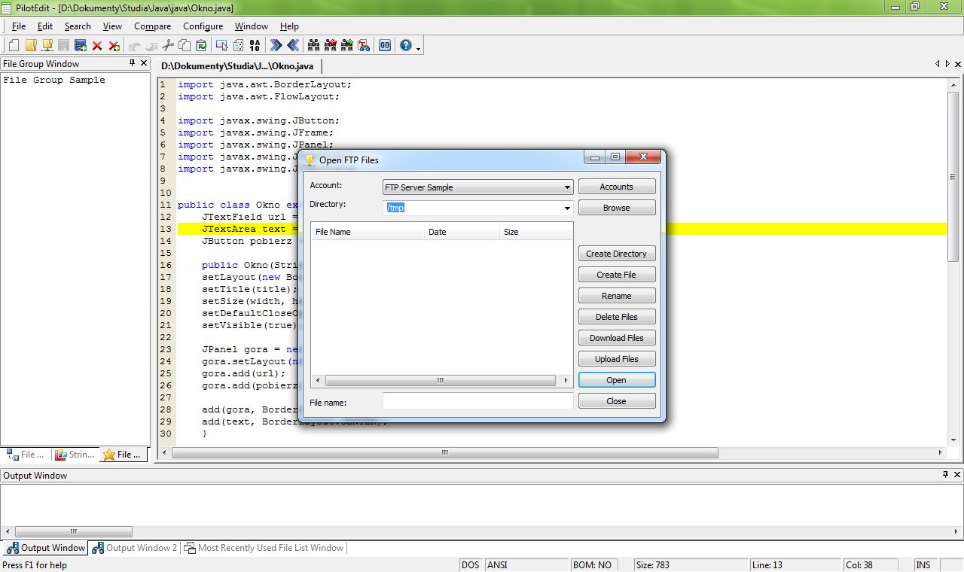The height and width of the screenshot is (572, 964).
Task: Click Open in the FTP dialog
Action: tap(617, 380)
